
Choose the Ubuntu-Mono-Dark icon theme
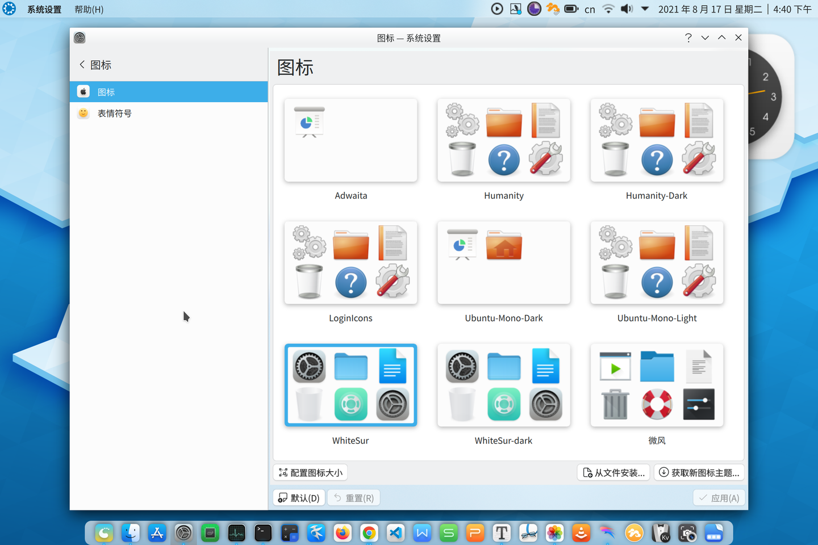coord(504,263)
